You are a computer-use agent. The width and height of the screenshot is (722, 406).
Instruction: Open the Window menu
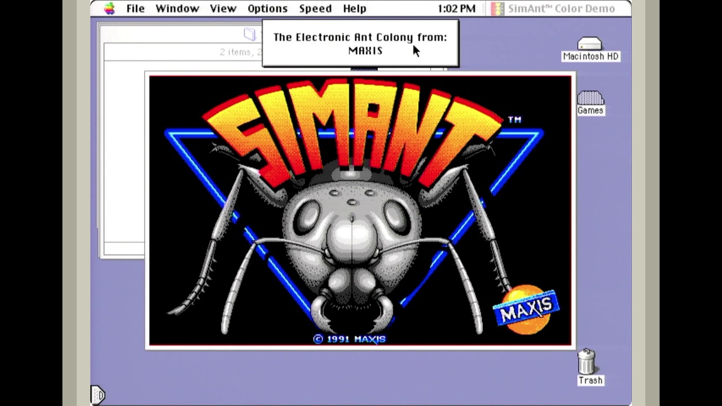pyautogui.click(x=177, y=8)
